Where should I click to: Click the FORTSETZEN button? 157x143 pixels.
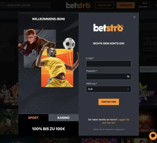pos(109,102)
